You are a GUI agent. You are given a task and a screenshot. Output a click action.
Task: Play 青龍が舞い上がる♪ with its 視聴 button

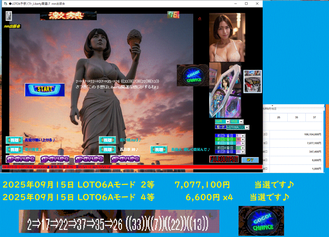click(x=14, y=140)
